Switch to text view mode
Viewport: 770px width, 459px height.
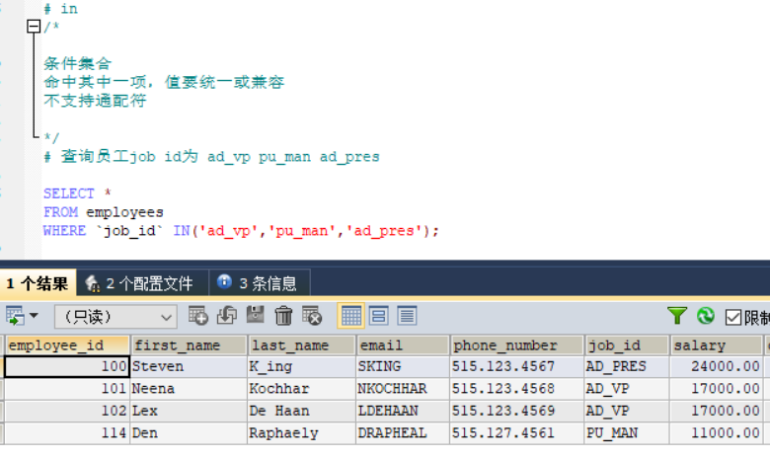click(407, 316)
